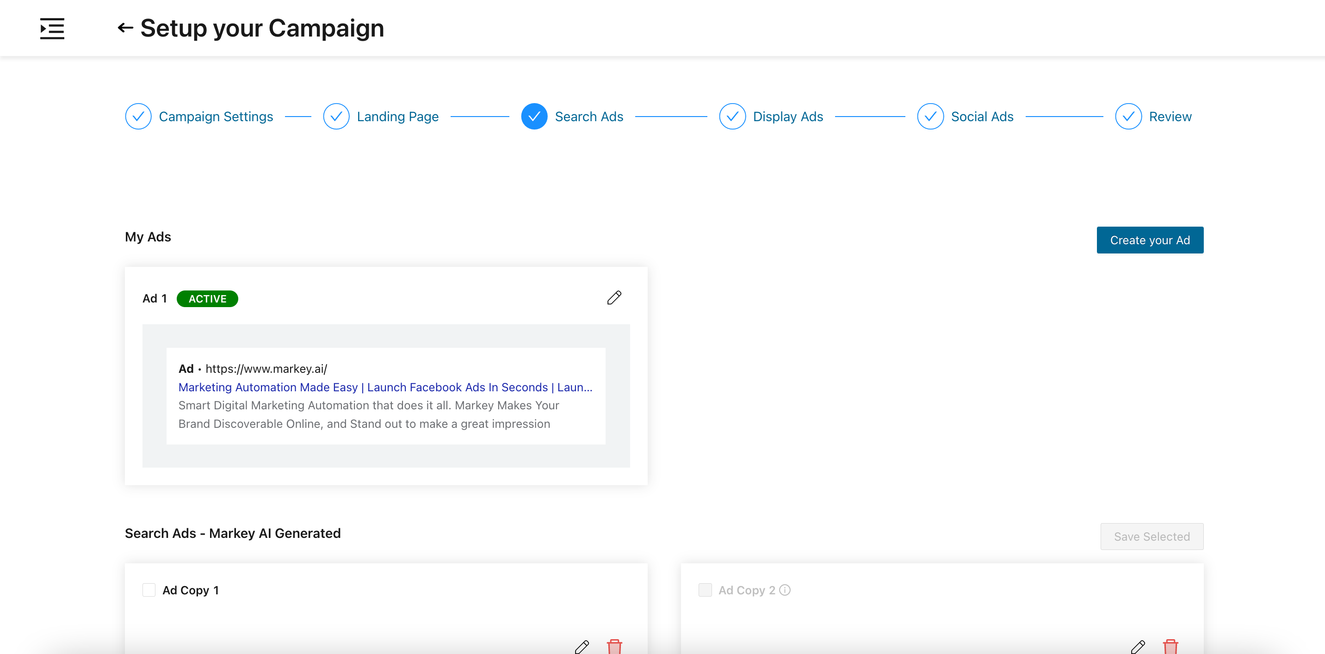Image resolution: width=1325 pixels, height=654 pixels.
Task: Open the Marketing Automation Made Easy ad link
Action: [385, 387]
